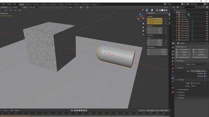Click the Mass value field
The width and height of the screenshot is (209, 117).
click(x=198, y=71)
